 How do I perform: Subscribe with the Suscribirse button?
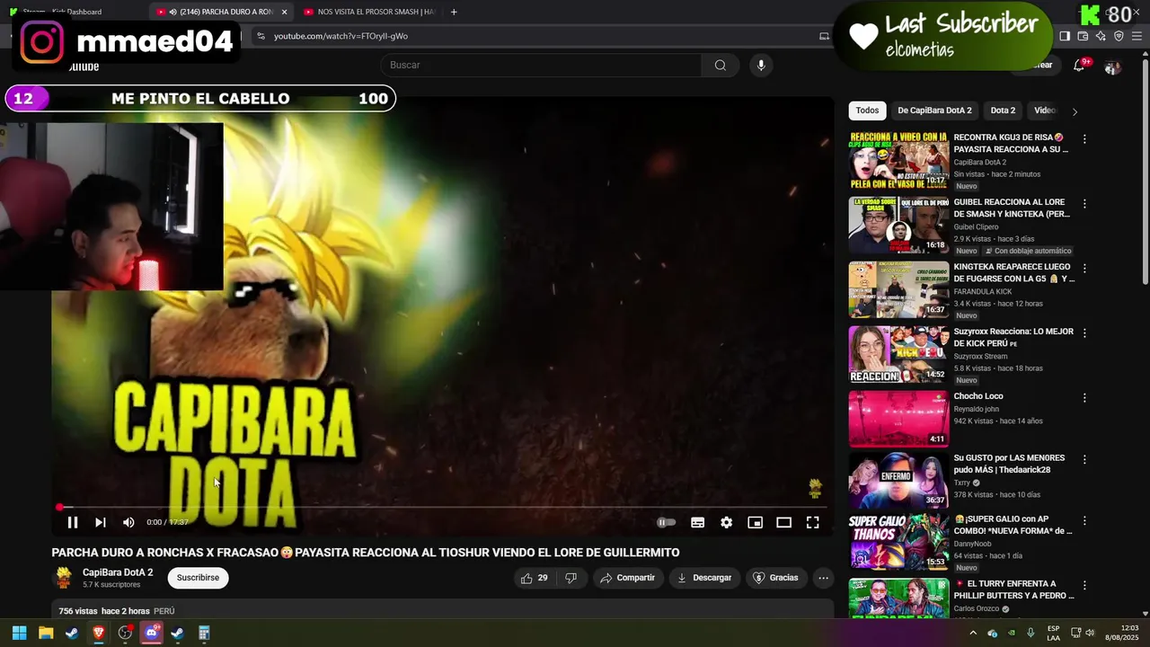tap(198, 578)
